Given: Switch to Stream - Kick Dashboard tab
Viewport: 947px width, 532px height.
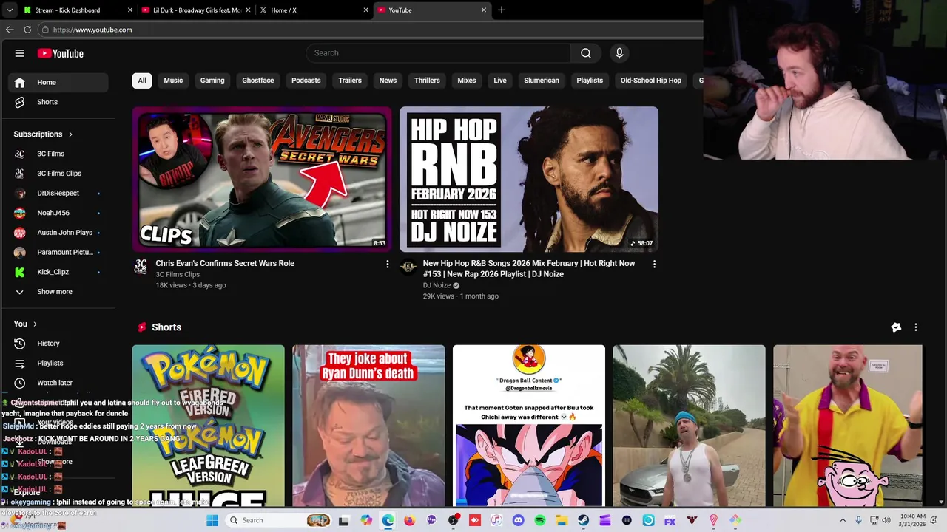Looking at the screenshot, I should coord(78,10).
